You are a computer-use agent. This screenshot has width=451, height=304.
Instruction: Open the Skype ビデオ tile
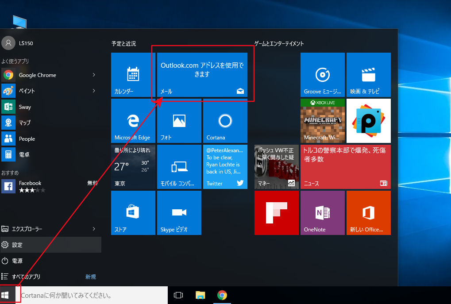[x=179, y=213]
